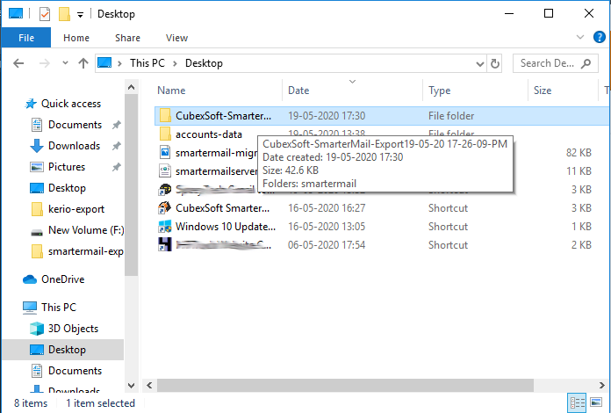Click the pin icon next to Pictures

[116, 167]
